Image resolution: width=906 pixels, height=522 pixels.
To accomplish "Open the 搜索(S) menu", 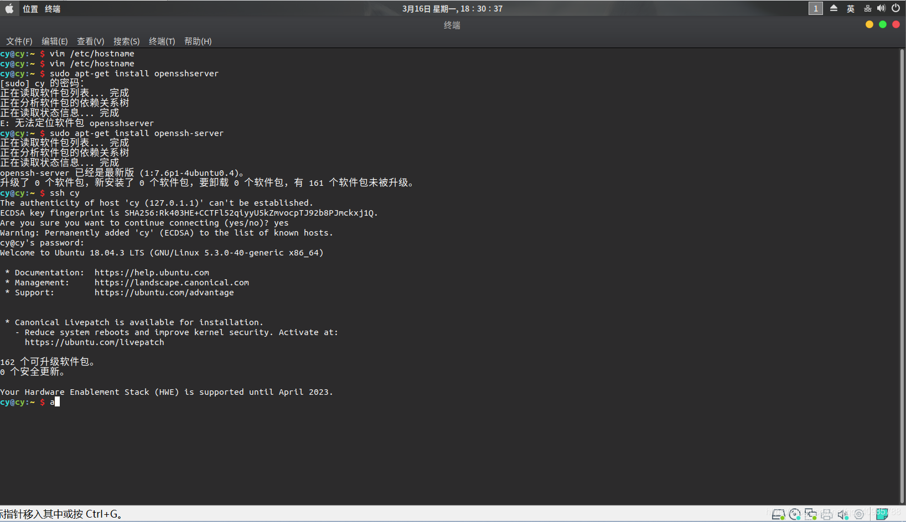I will pyautogui.click(x=127, y=41).
